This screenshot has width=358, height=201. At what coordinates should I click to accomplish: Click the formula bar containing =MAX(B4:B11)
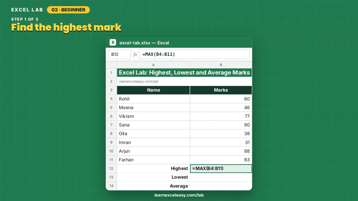[x=194, y=54]
